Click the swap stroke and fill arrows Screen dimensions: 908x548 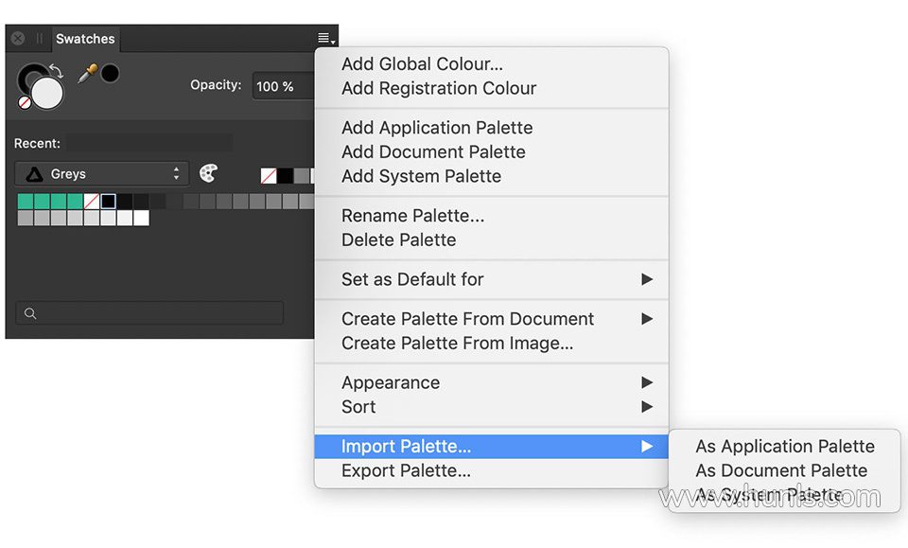(x=55, y=72)
